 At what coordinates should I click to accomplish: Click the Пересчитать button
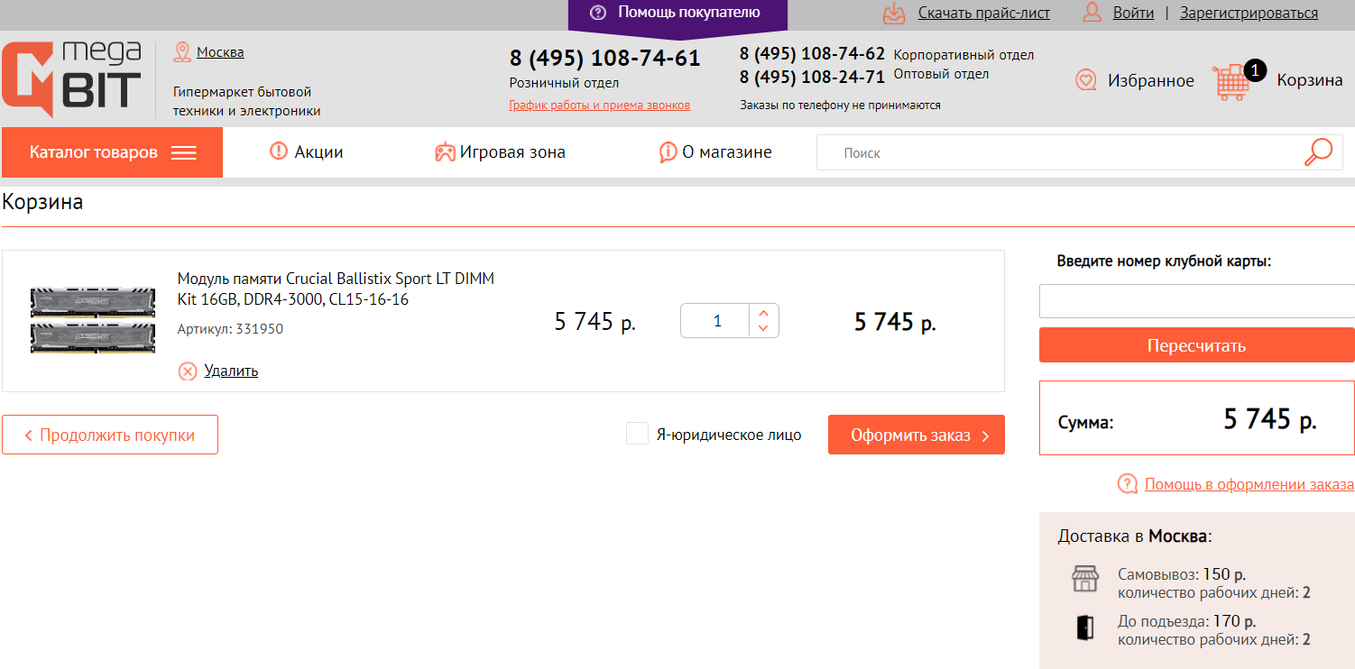[x=1197, y=345]
